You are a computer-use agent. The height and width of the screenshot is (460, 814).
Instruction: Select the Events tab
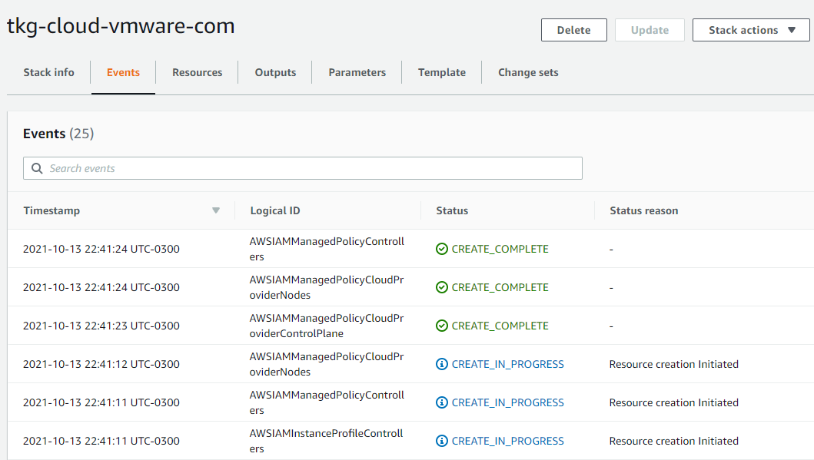point(123,73)
